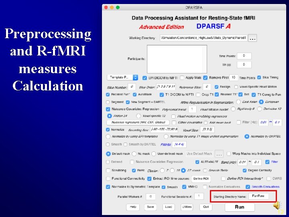The width and height of the screenshot is (289, 217).
Task: Click the Bounding Box field
Action: pos(164,129)
